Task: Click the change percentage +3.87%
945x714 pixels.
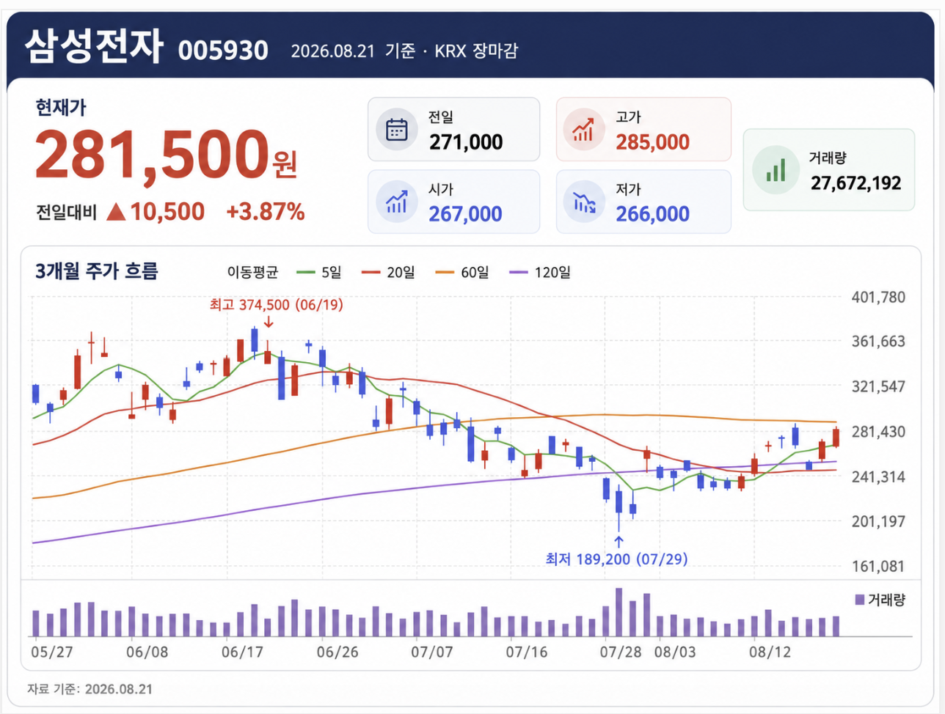Action: point(266,212)
